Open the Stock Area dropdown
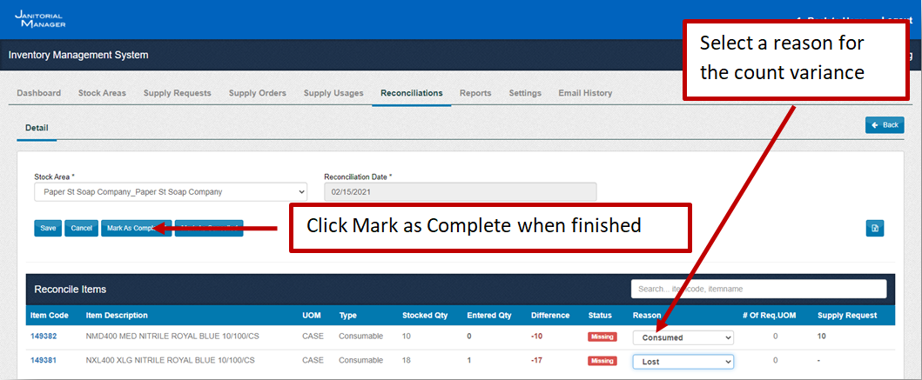 pyautogui.click(x=170, y=191)
